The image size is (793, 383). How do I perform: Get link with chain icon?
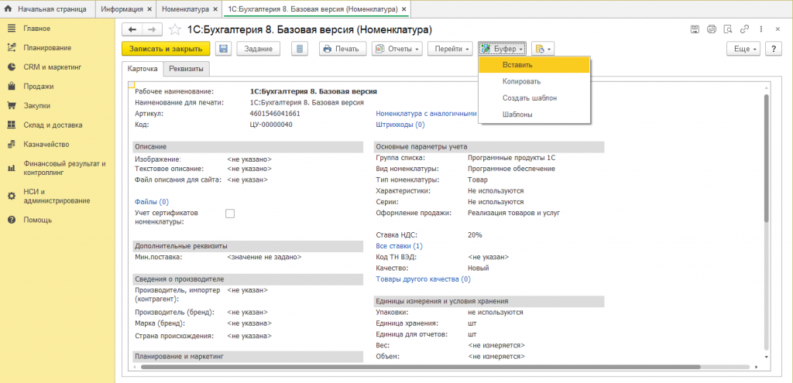(744, 29)
